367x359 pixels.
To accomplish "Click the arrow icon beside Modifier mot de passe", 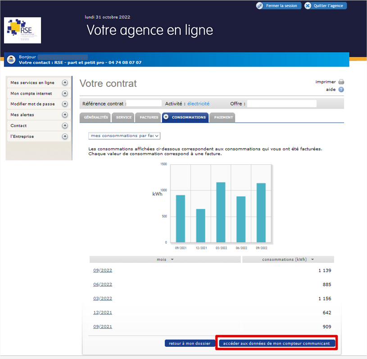I will point(65,104).
